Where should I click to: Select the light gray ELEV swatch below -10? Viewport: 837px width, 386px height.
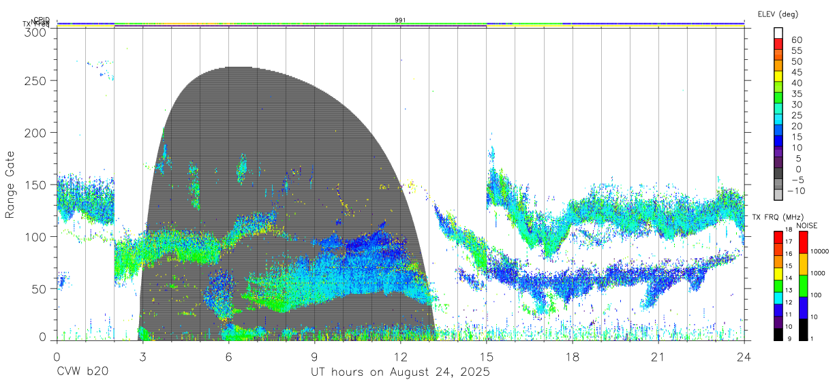click(x=779, y=195)
